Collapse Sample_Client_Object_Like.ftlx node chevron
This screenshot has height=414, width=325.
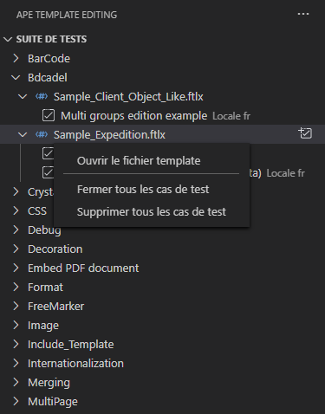tap(23, 96)
